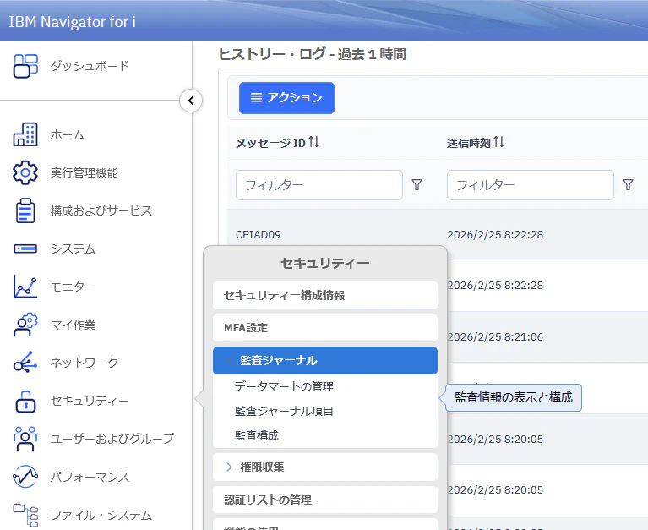
Task: Click the My Work person-gear icon
Action: coord(25,325)
